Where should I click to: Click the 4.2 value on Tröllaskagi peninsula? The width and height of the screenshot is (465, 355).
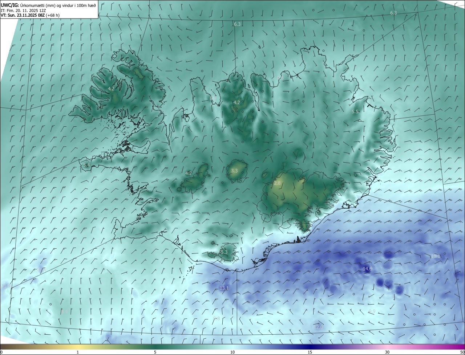237,103
